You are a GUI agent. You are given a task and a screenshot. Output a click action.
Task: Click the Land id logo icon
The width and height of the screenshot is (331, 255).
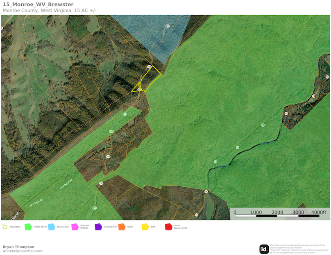tap(264, 249)
